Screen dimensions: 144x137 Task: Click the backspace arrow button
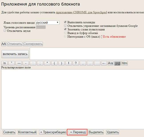(104, 63)
